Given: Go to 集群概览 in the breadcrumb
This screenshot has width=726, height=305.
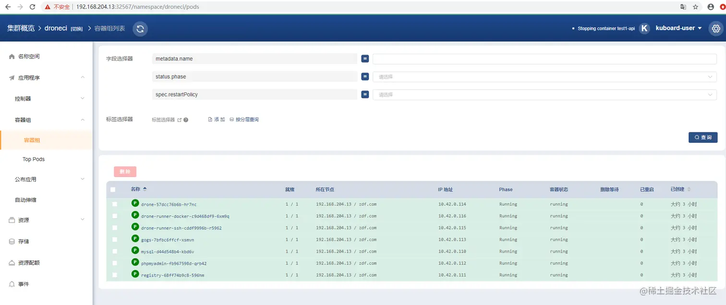Looking at the screenshot, I should 21,28.
